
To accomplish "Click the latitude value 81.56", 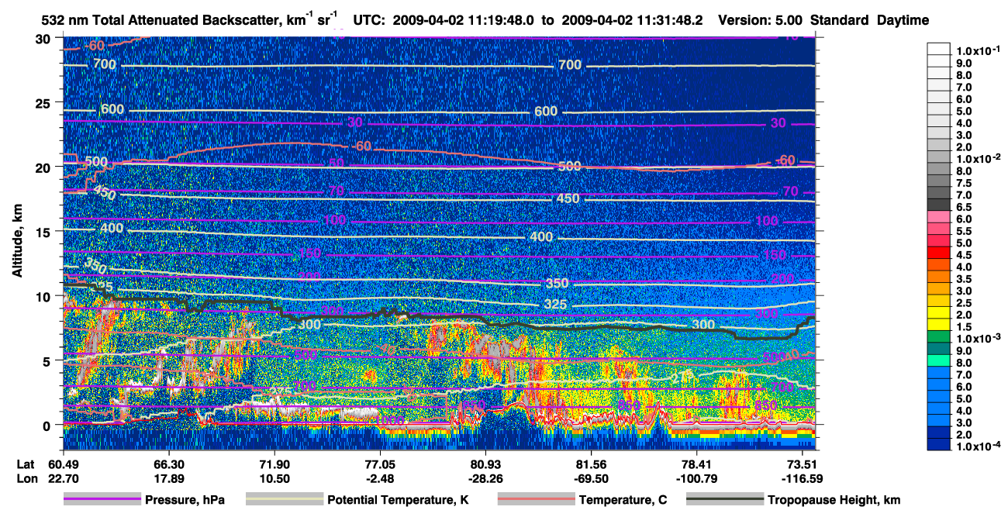I will coord(592,464).
